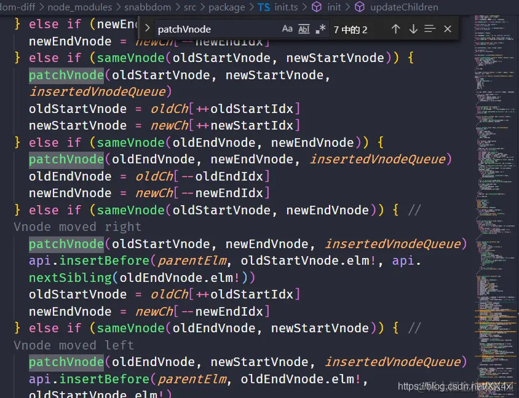Toggle Use Regular Expression option

point(320,29)
